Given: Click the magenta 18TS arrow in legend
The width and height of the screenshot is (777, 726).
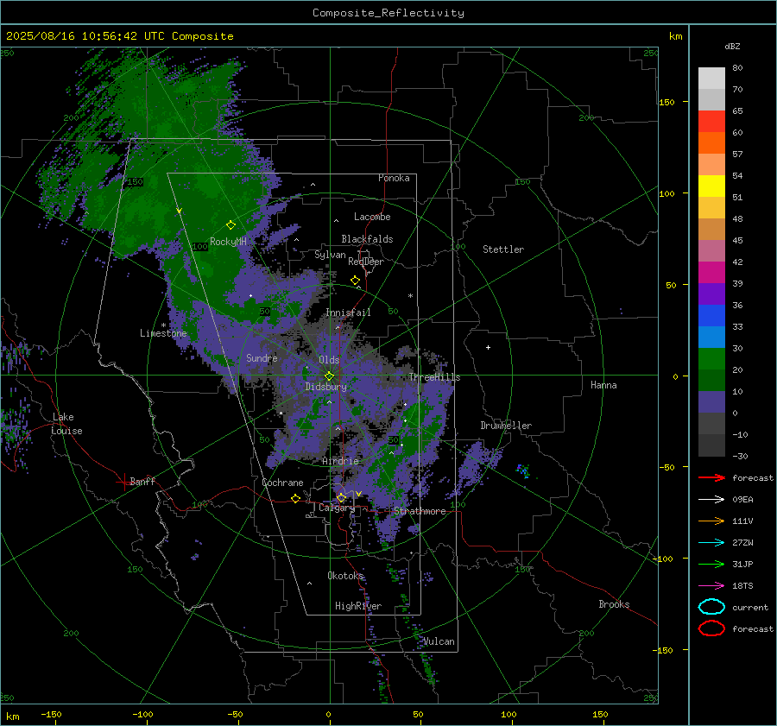Looking at the screenshot, I should tap(711, 586).
